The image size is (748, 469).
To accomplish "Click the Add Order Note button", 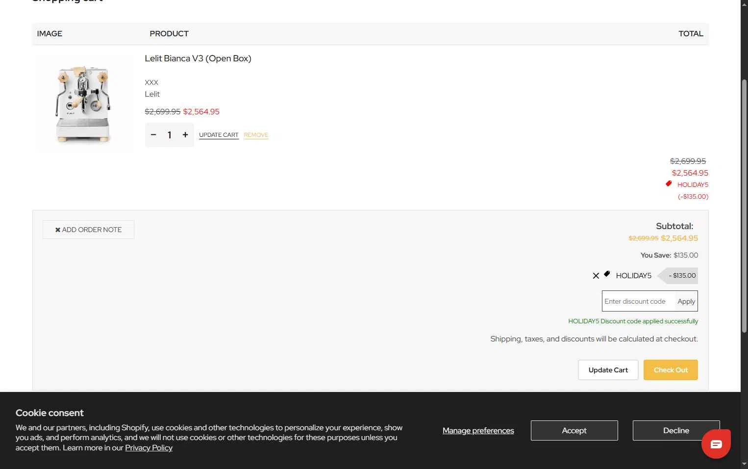I will click(88, 230).
